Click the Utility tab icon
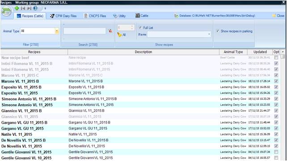Image resolution: width=287 pixels, height=161 pixels. pos(115,16)
